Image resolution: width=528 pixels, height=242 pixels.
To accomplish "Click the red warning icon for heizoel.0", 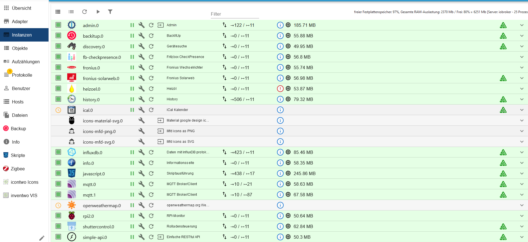I will click(280, 89).
